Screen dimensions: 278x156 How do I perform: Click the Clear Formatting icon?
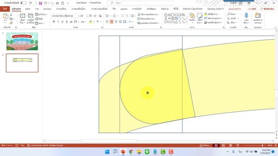[100, 16]
